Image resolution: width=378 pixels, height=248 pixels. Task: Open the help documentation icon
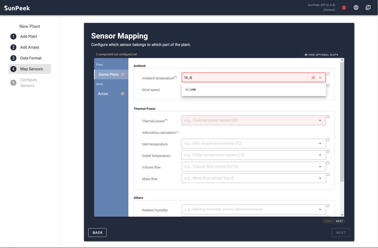(x=368, y=8)
